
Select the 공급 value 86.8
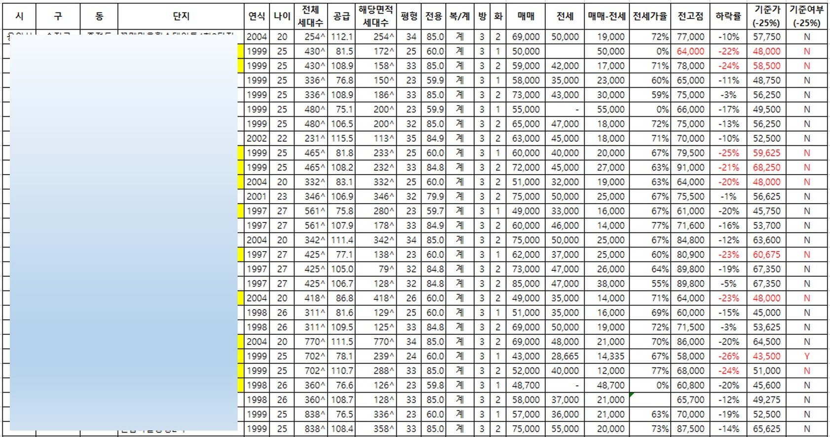[x=344, y=298]
